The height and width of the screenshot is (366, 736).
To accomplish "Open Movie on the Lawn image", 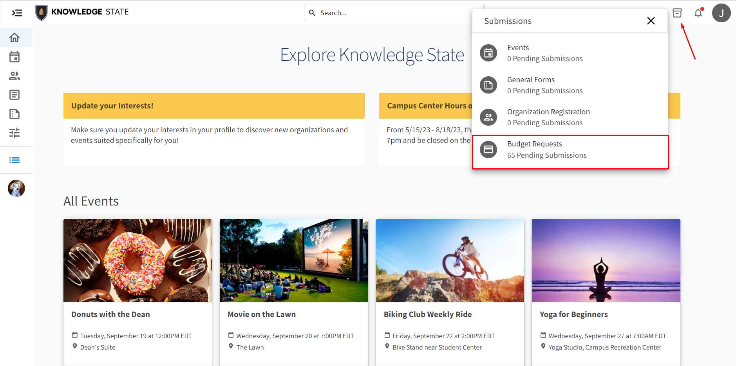I will click(x=294, y=260).
